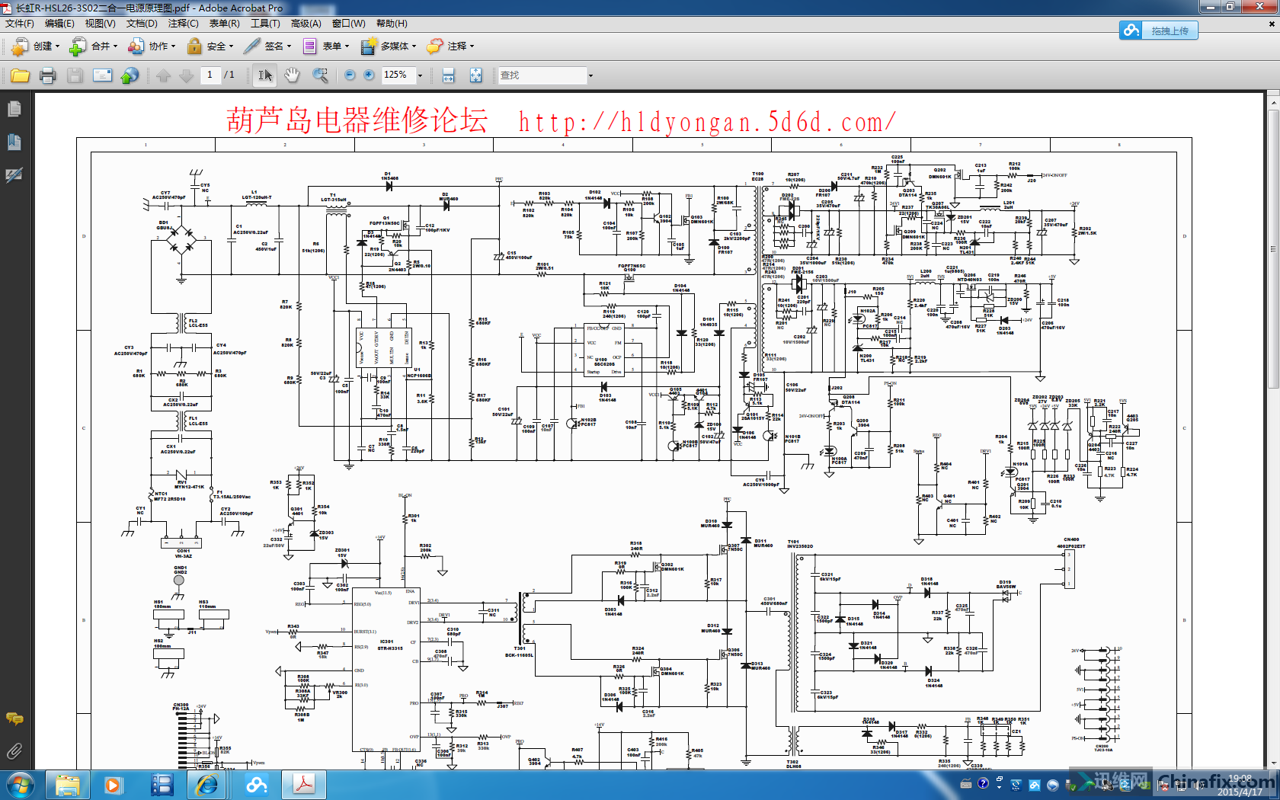This screenshot has height=800, width=1280.
Task: Click the upload to web globe icon
Action: coord(130,75)
